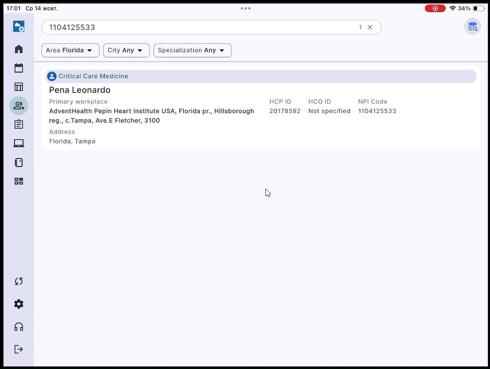The image size is (490, 369).
Task: Clear the search field with X
Action: coord(370,27)
